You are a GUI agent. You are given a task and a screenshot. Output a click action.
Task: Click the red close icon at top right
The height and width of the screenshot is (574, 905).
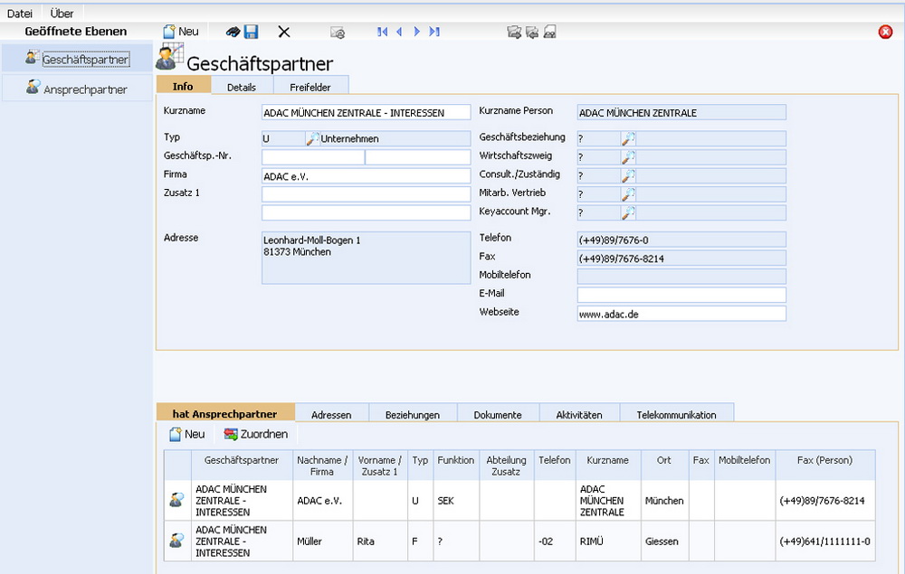tap(885, 32)
